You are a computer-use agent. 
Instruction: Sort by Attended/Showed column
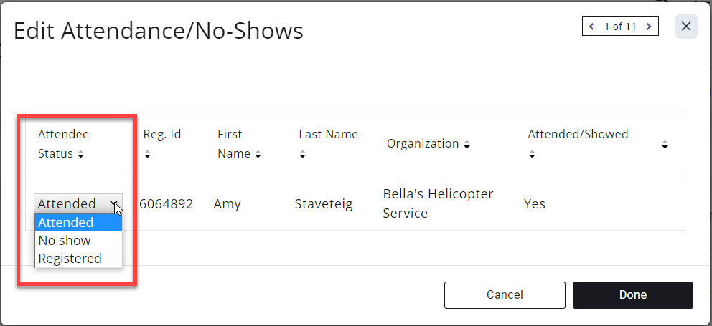(x=533, y=153)
